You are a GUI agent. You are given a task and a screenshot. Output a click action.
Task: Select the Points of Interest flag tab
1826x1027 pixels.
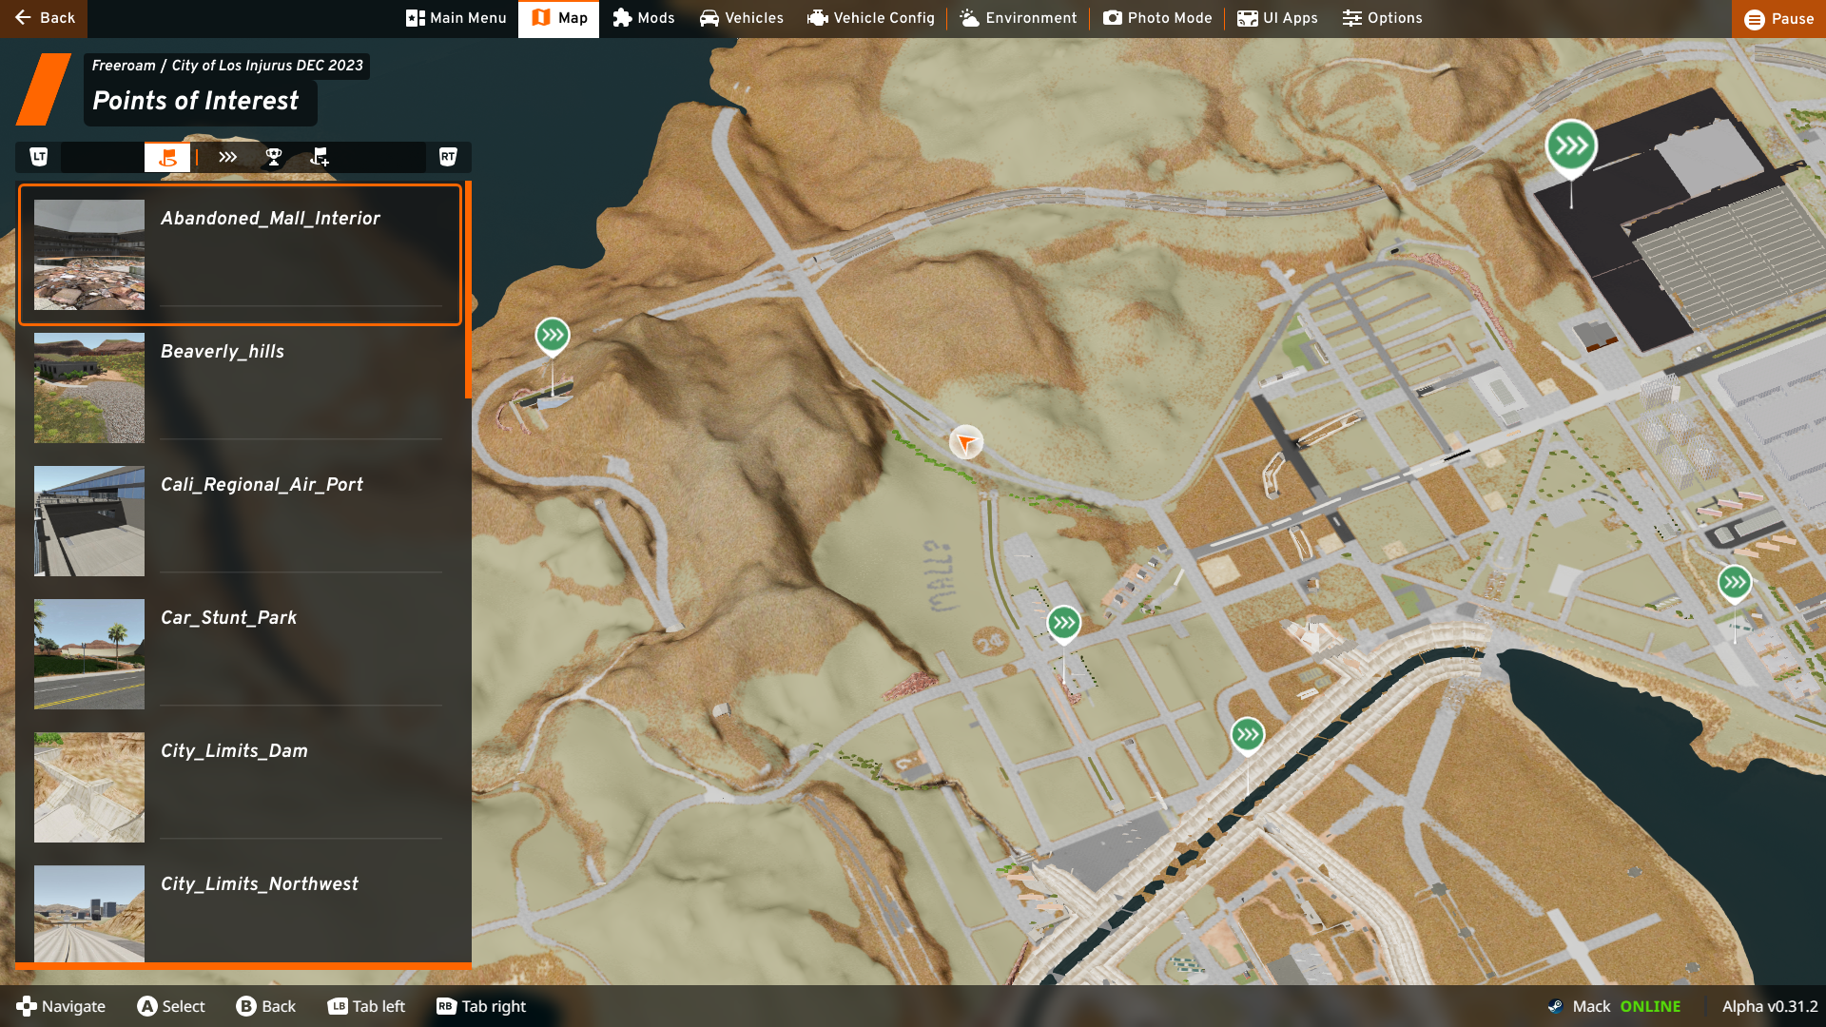tap(167, 157)
